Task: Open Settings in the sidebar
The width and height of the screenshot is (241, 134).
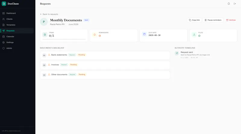Action: point(17,42)
